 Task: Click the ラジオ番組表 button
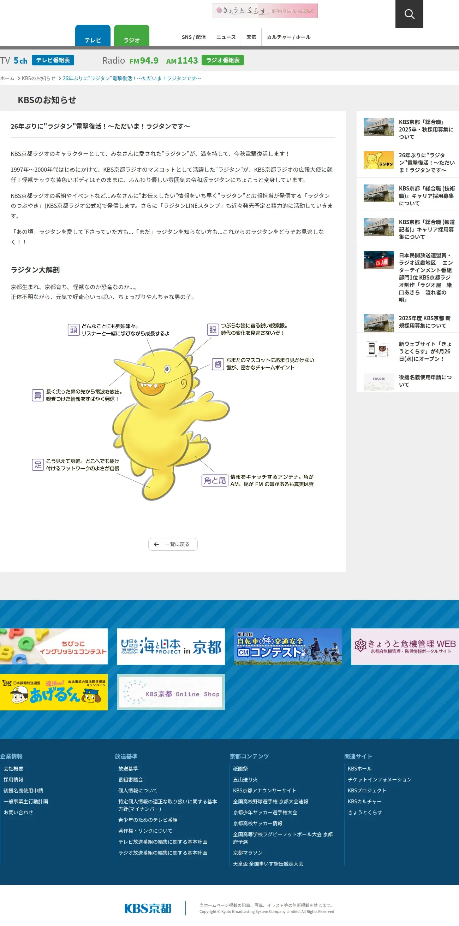223,60
